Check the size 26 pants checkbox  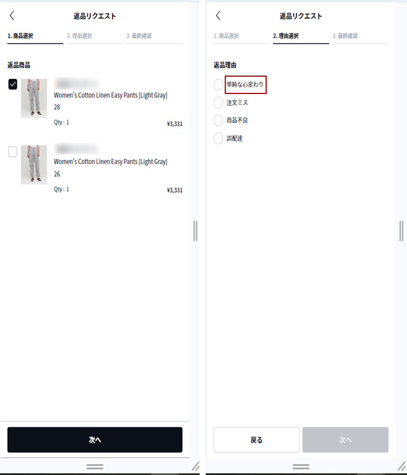tap(13, 152)
